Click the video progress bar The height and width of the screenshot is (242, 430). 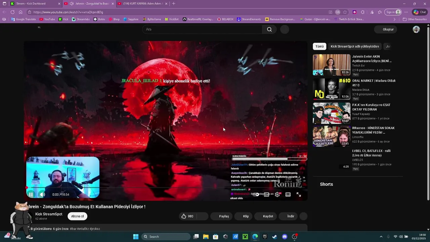tap(165, 188)
